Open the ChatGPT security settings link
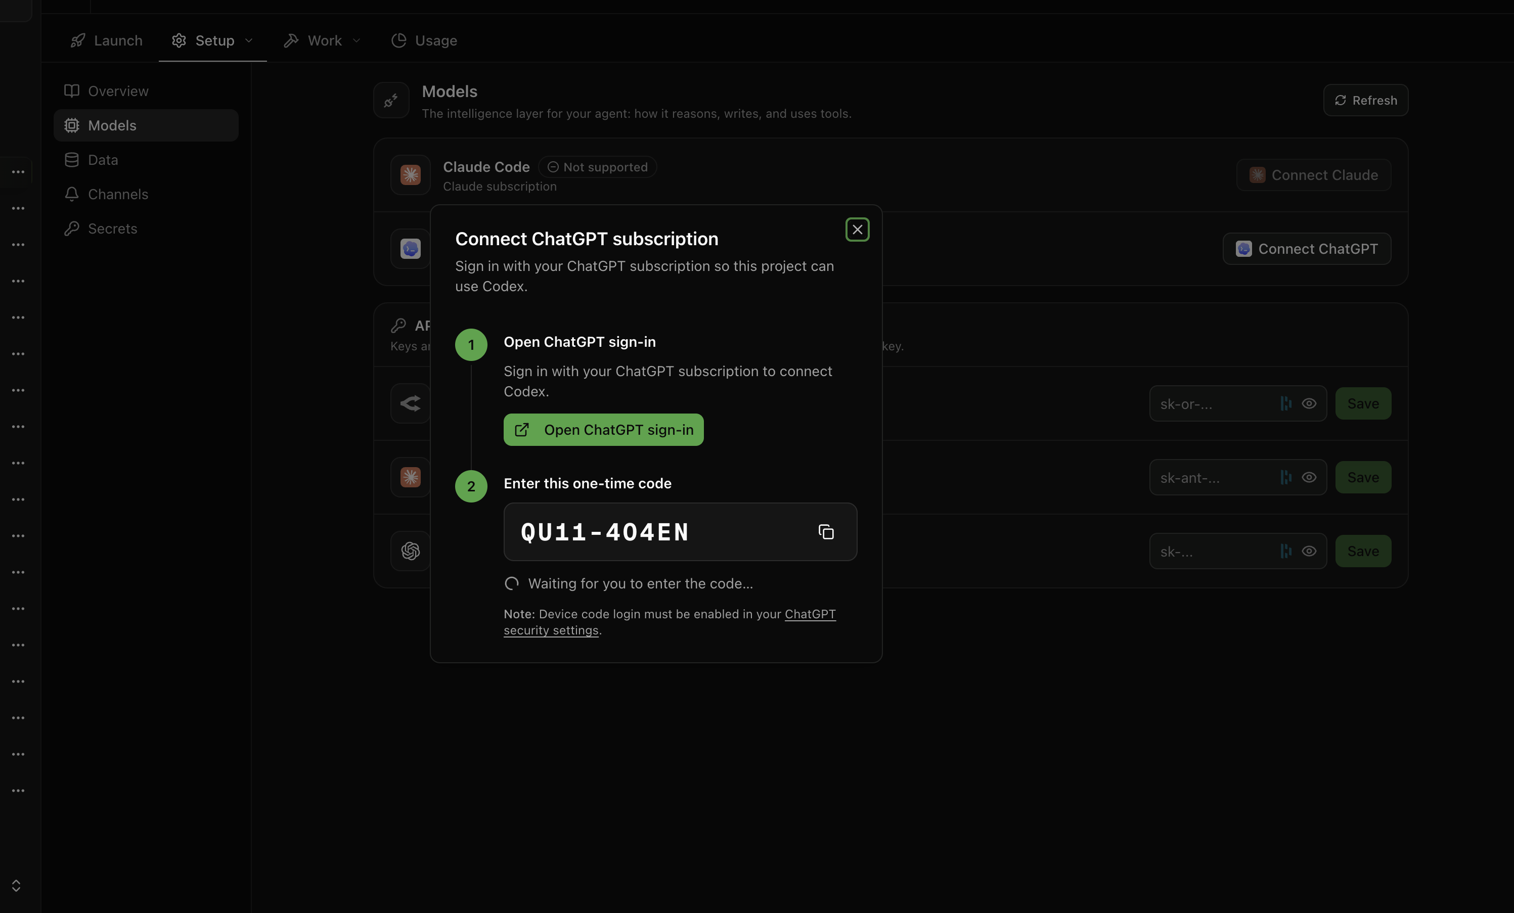This screenshot has height=913, width=1514. [670, 622]
